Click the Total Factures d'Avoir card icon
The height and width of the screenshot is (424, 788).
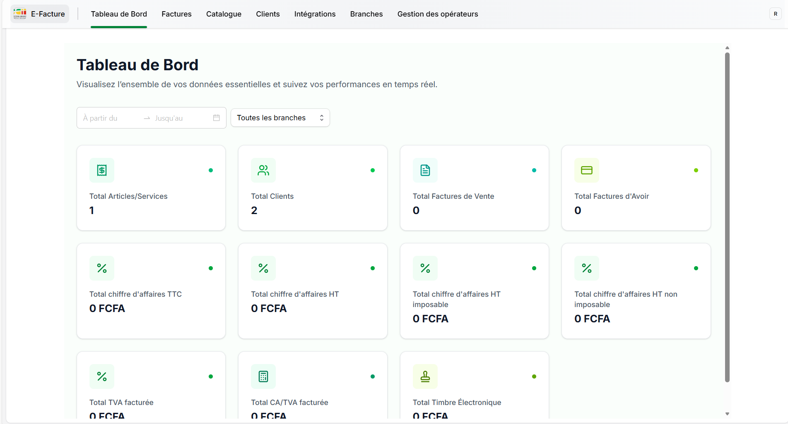pos(586,170)
